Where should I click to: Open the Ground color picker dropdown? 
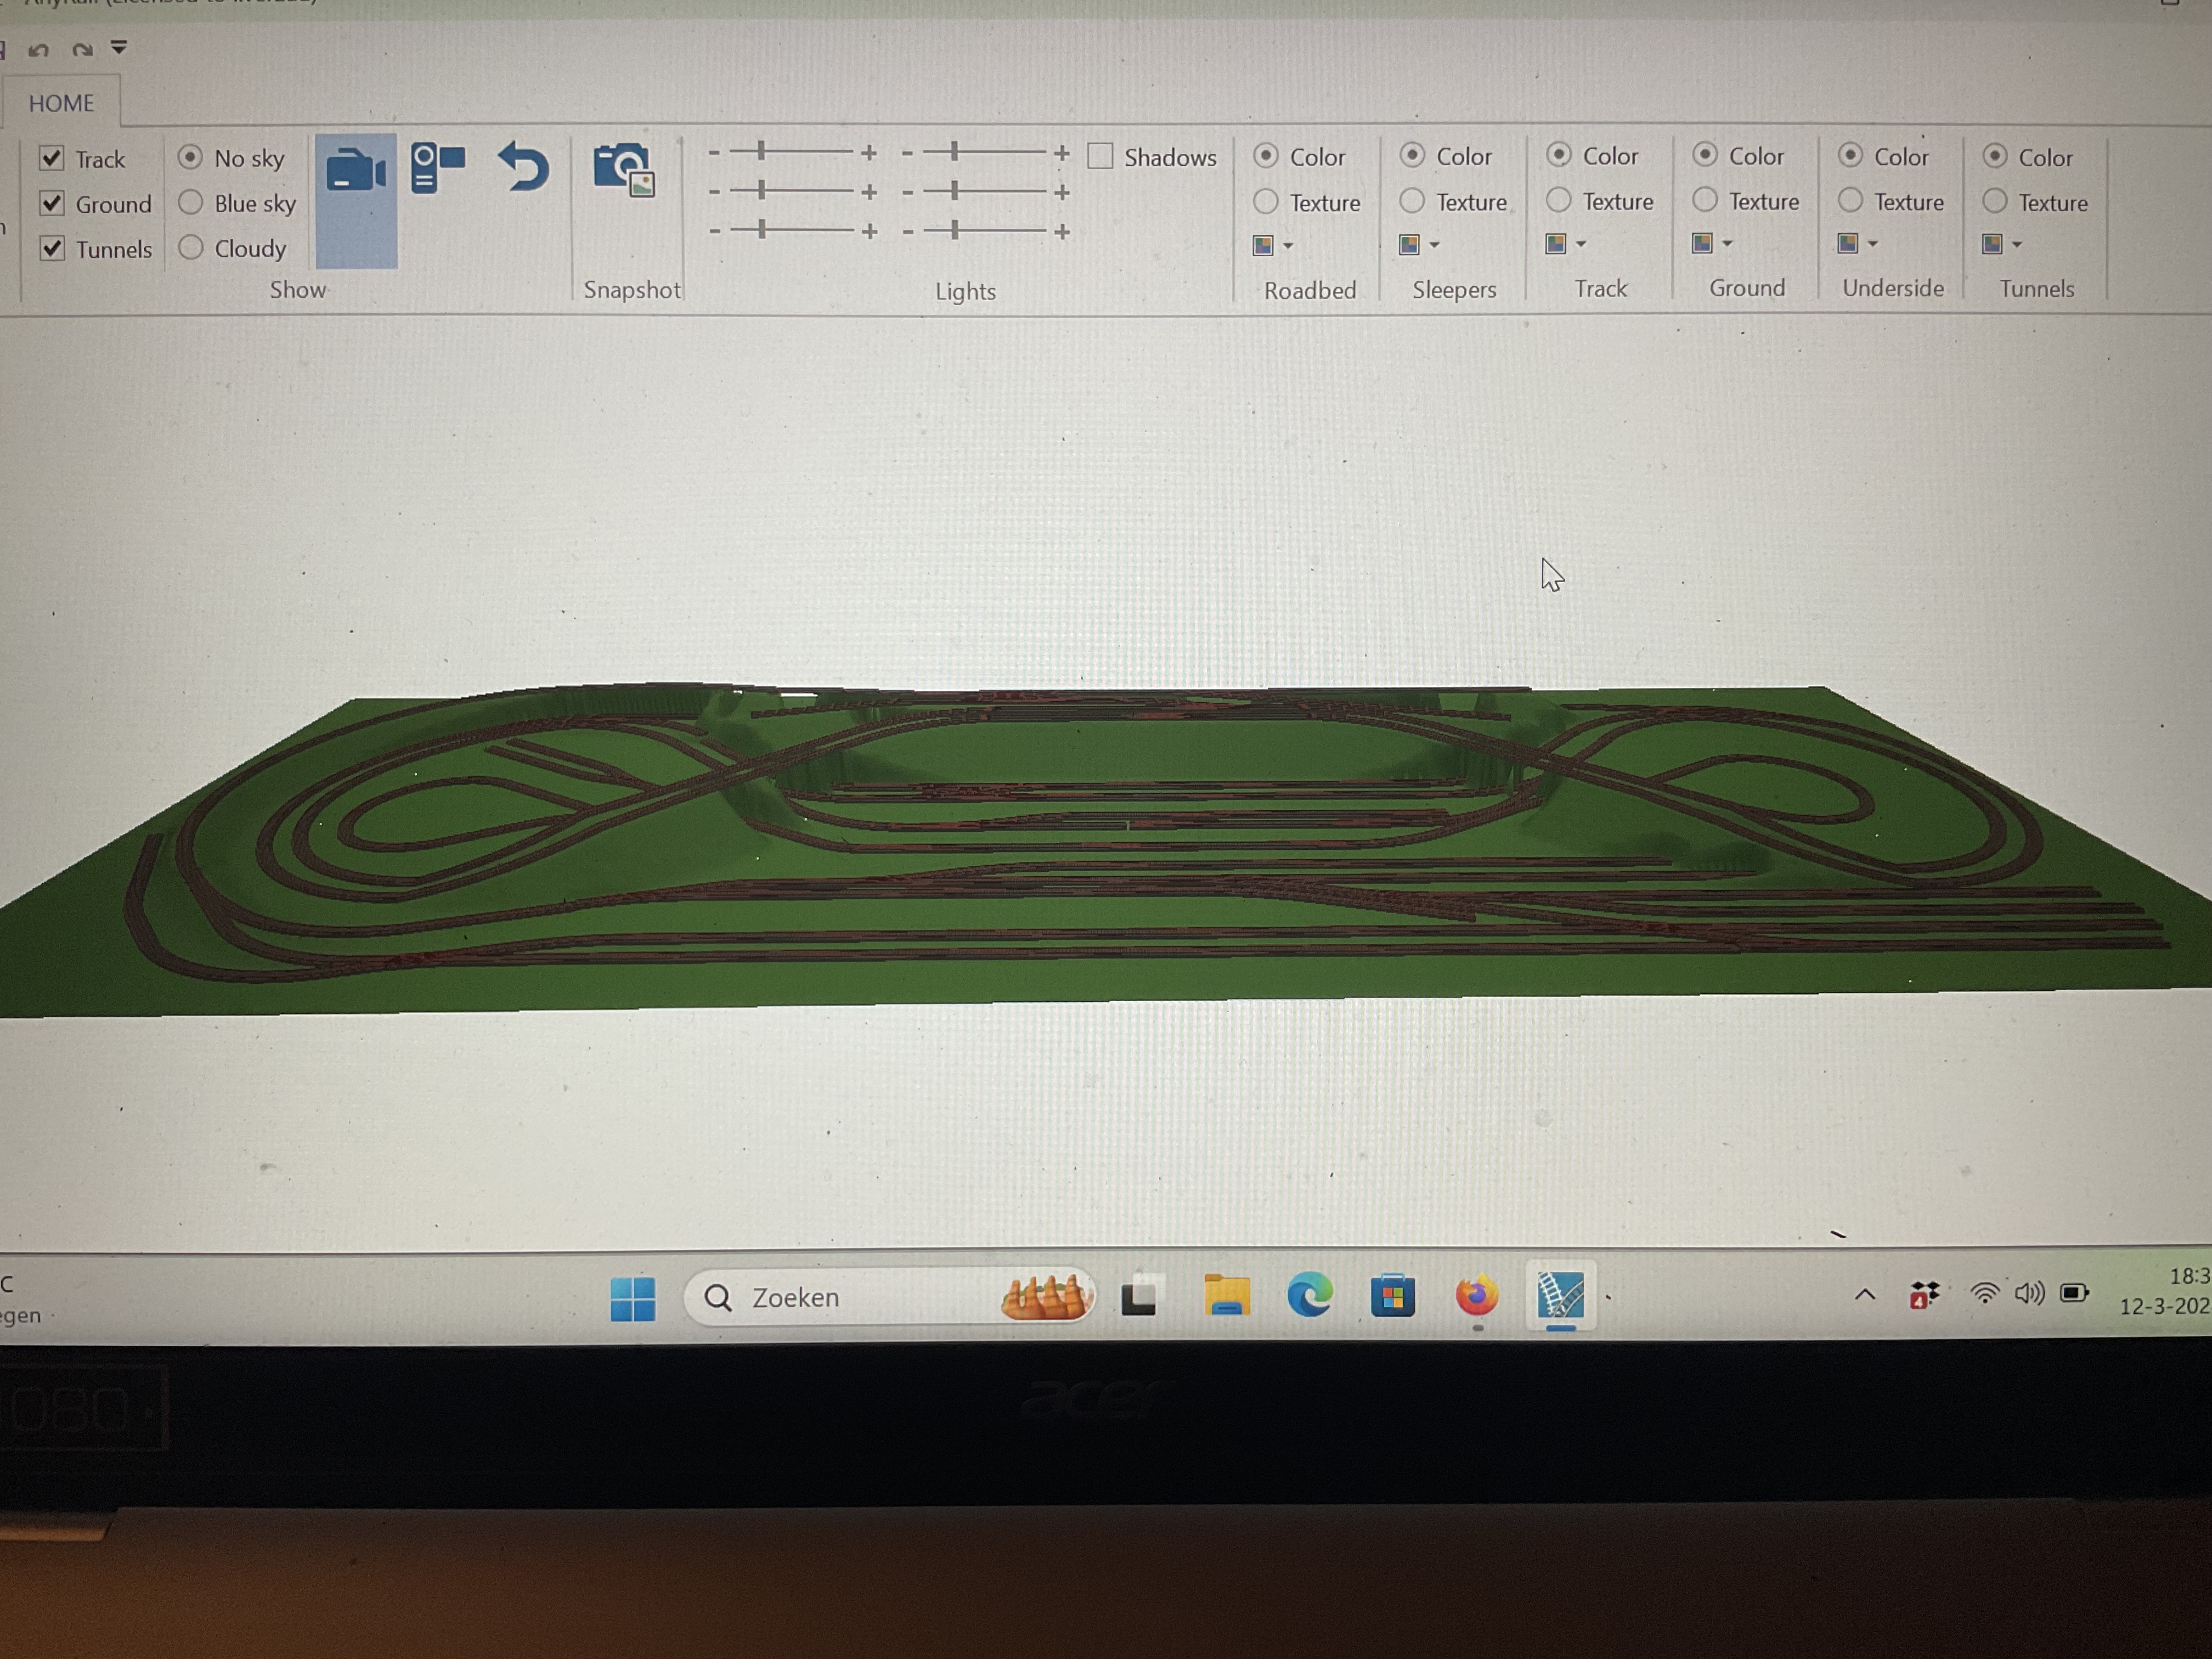pos(1727,243)
